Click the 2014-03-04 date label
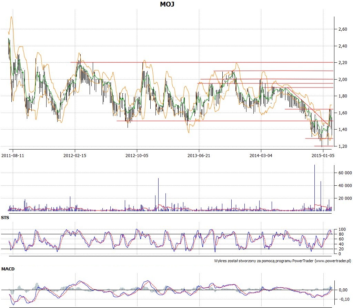Screen dimensions: 353x308 pos(261,155)
